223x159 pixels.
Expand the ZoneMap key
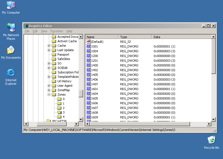click(49, 90)
